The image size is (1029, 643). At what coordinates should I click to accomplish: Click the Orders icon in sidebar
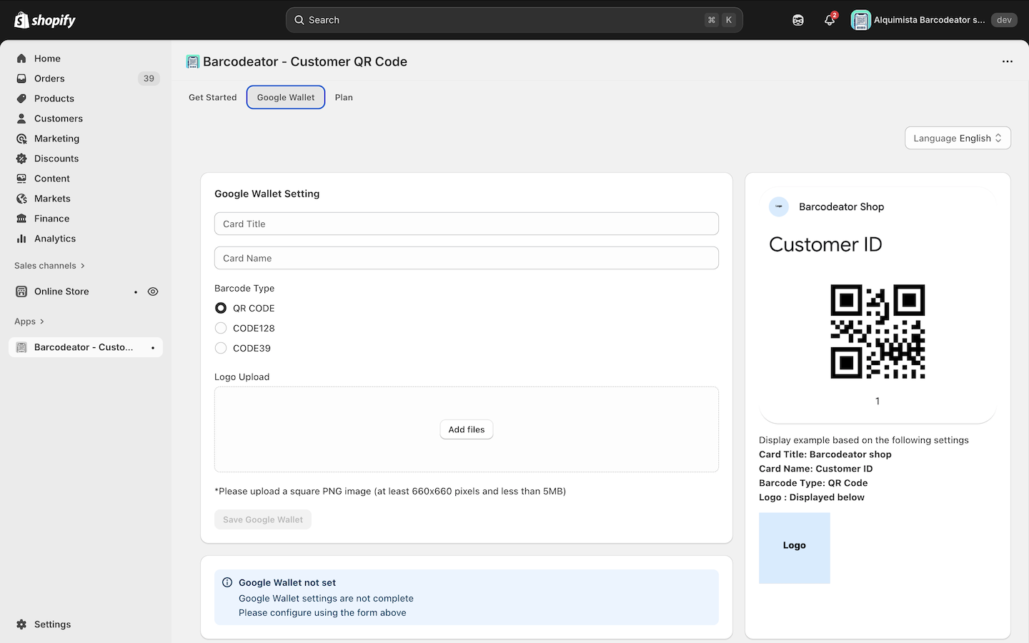point(21,79)
